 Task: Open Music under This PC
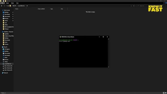tap(6, 57)
